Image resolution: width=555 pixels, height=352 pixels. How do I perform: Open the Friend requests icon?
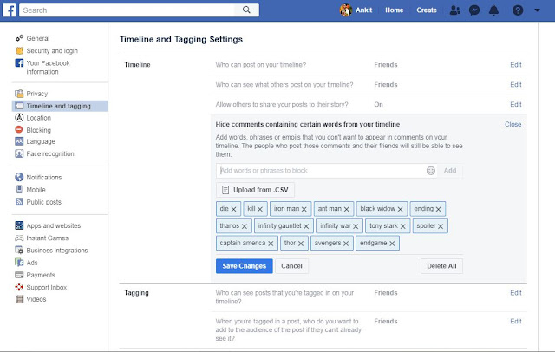click(x=454, y=10)
